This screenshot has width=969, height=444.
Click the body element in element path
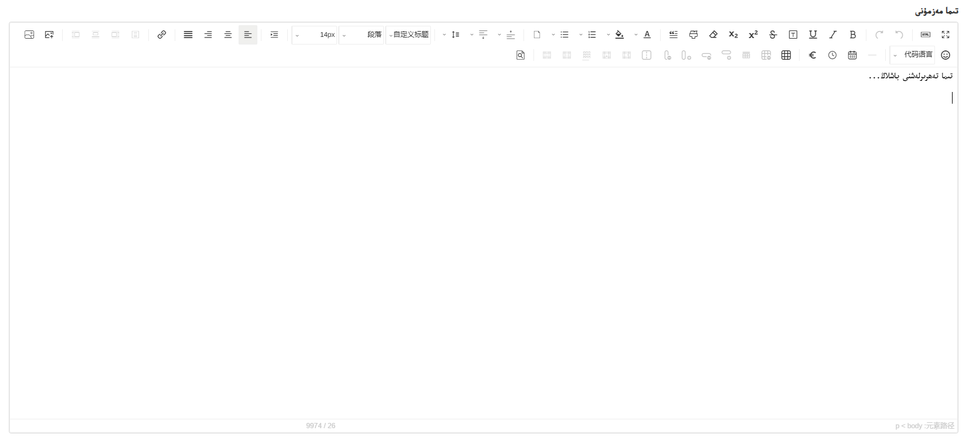pyautogui.click(x=914, y=426)
